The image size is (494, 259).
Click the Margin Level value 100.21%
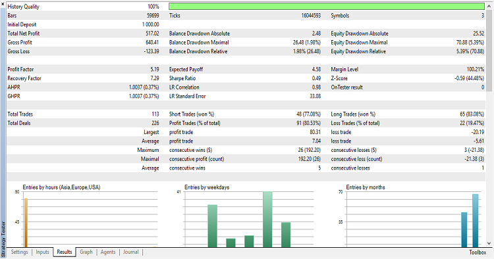coord(476,69)
